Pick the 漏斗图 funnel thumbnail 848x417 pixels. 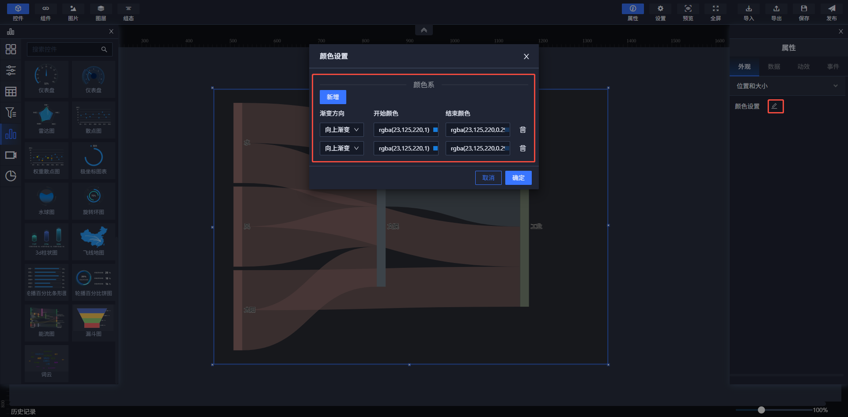[x=94, y=323]
